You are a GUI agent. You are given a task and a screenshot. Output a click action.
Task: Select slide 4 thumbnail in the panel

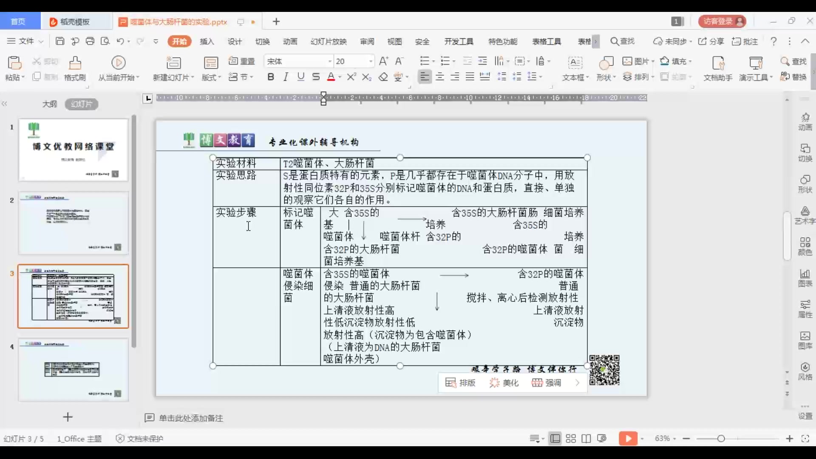coord(73,370)
